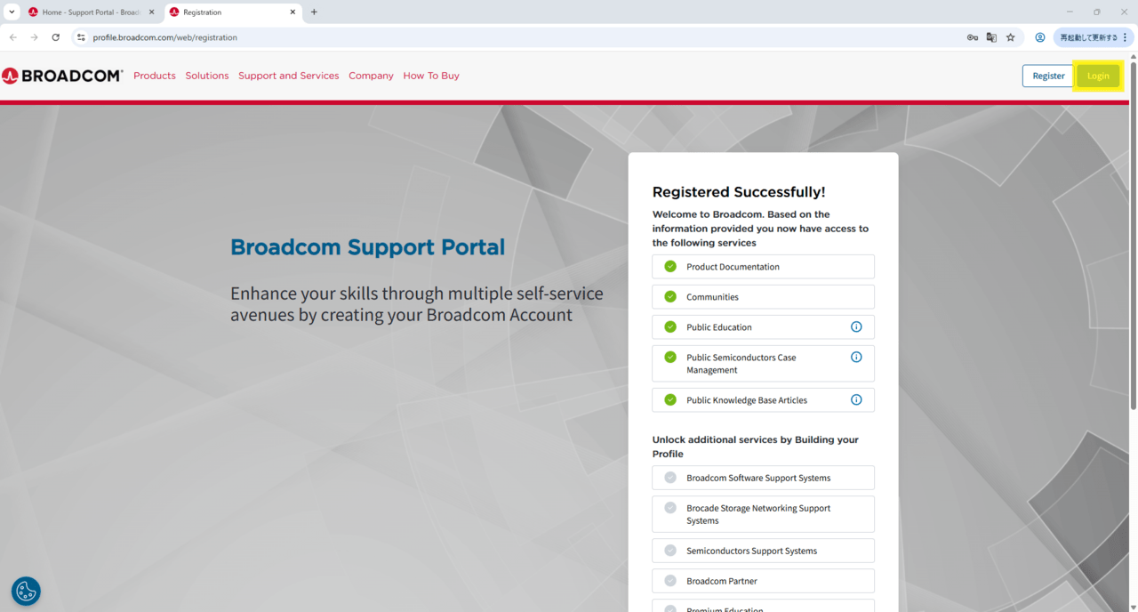
Task: Click the Registered Successfully! heading
Action: [739, 192]
